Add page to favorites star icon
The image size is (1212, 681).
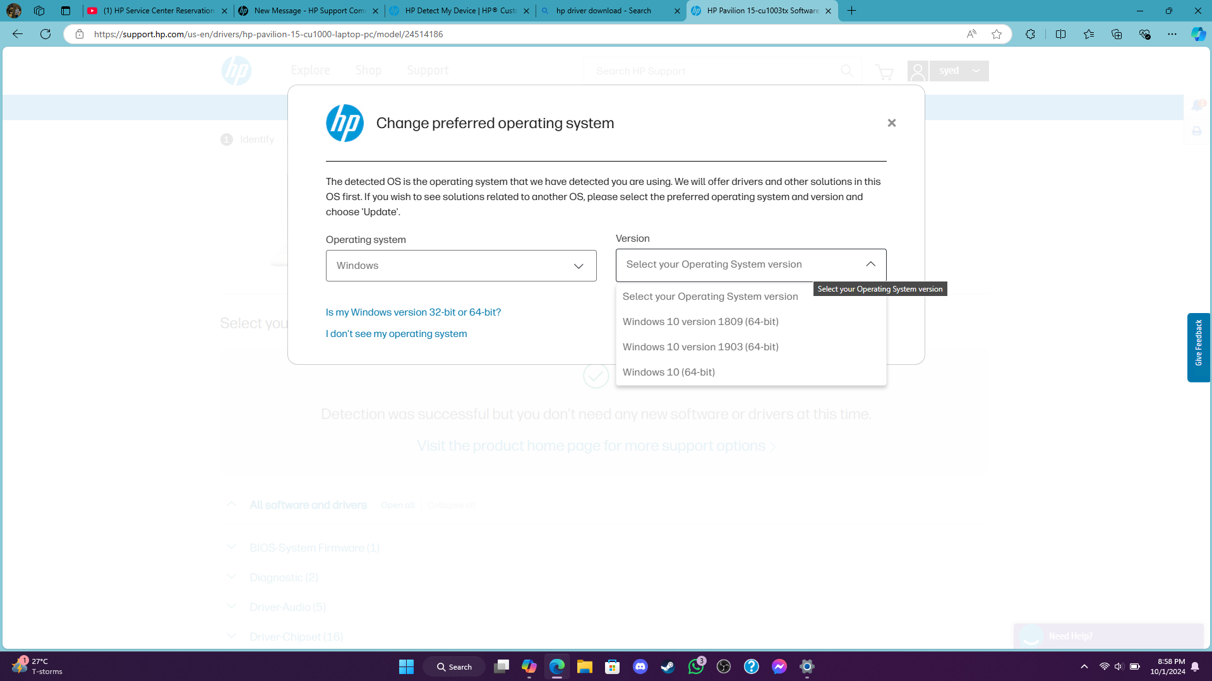click(997, 34)
